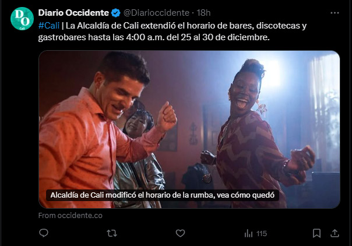Open the three-dot more options menu

click(335, 13)
